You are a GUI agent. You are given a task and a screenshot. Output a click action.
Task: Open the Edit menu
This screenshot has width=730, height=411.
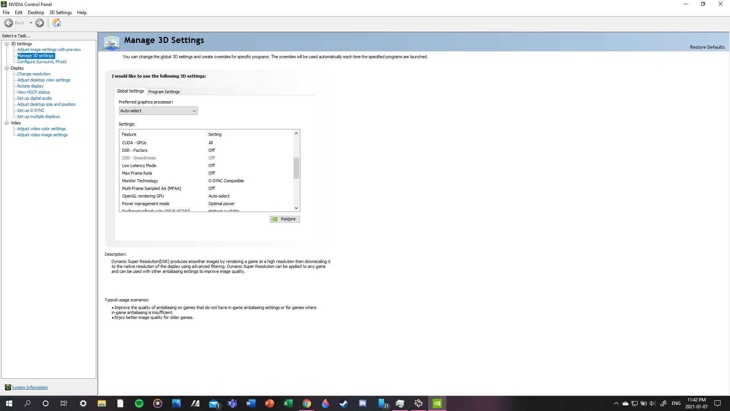(x=19, y=13)
